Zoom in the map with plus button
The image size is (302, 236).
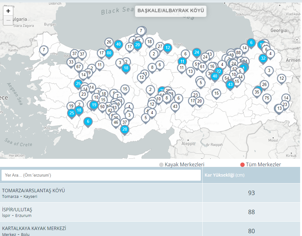pos(8,11)
